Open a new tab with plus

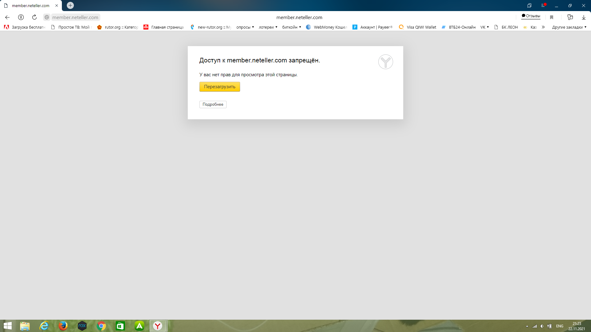click(x=70, y=6)
